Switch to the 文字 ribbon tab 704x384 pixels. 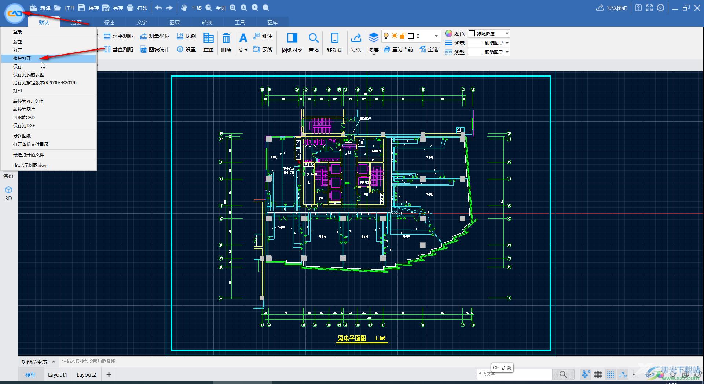(x=142, y=22)
